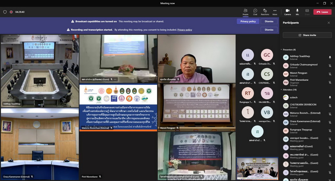Toggle the Camera on or off

click(287, 12)
